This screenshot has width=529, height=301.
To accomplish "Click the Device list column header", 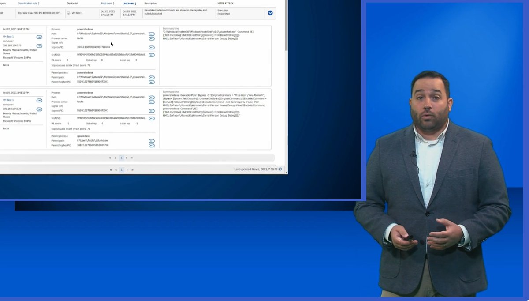I will click(72, 3).
